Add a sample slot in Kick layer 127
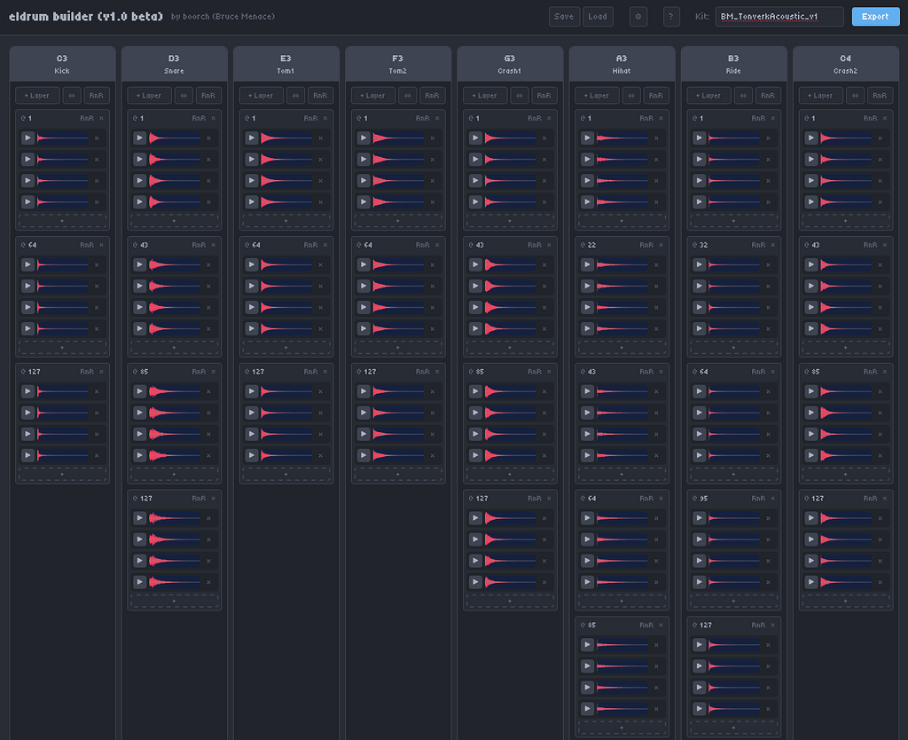 (63, 475)
